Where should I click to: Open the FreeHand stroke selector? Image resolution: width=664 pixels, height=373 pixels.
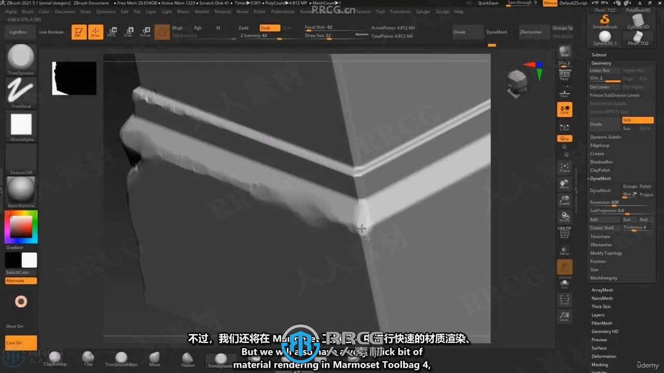coord(21,93)
